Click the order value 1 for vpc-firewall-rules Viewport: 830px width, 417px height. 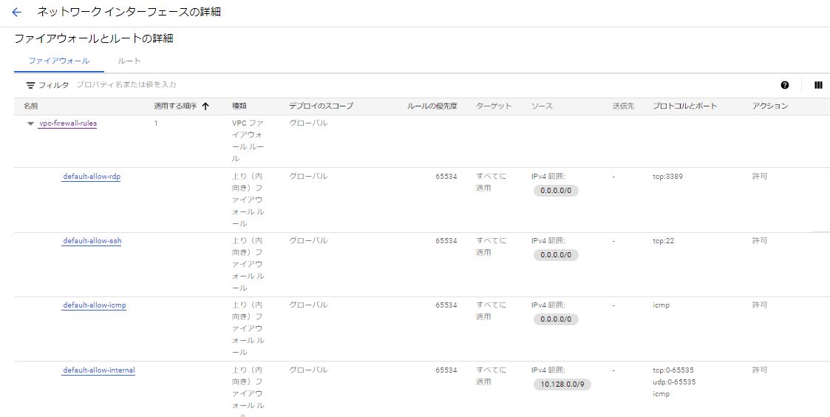156,123
